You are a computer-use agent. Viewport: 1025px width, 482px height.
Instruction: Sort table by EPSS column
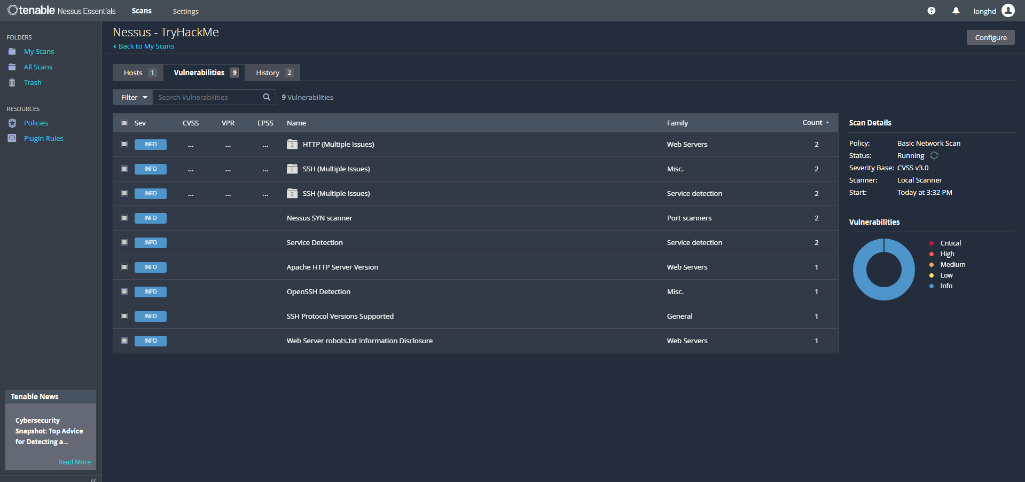(x=265, y=123)
